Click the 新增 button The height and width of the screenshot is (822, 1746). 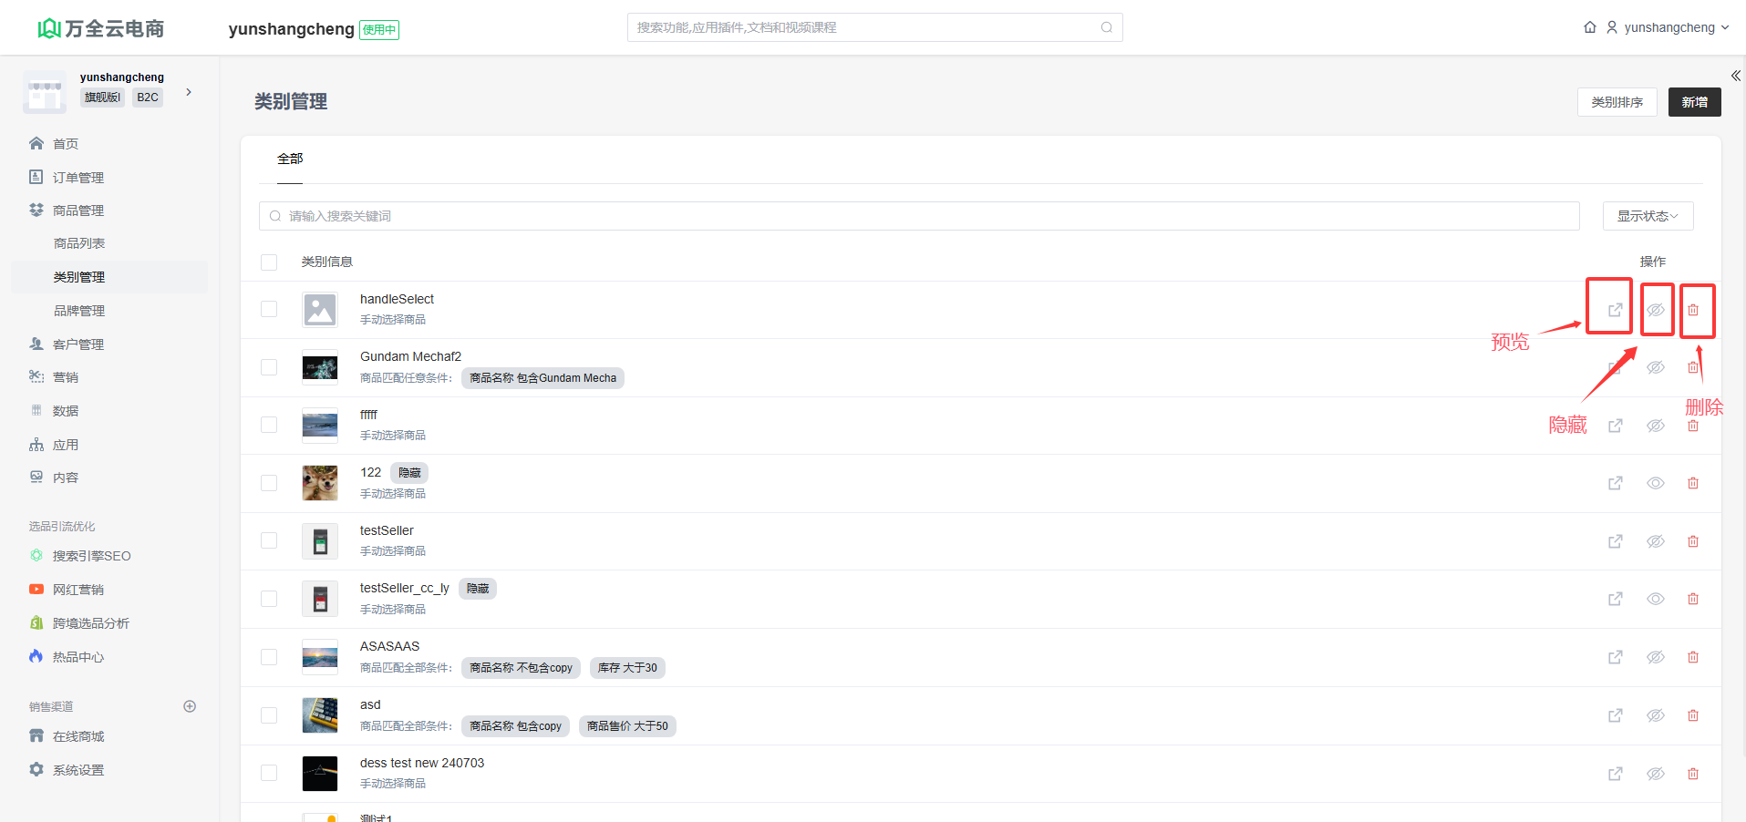point(1694,102)
